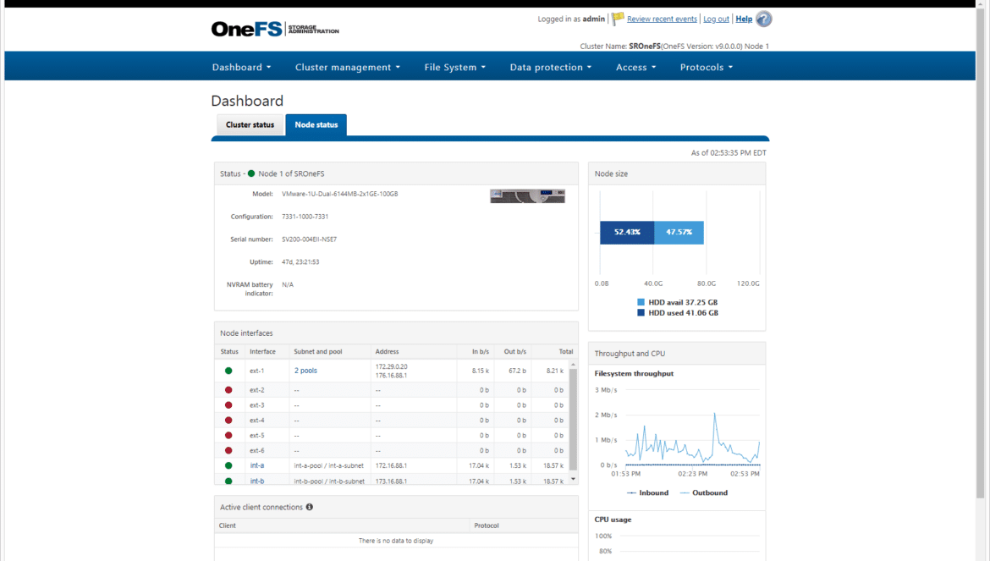Screen dimensions: 990x561
Task: Click the Client column header
Action: point(228,525)
